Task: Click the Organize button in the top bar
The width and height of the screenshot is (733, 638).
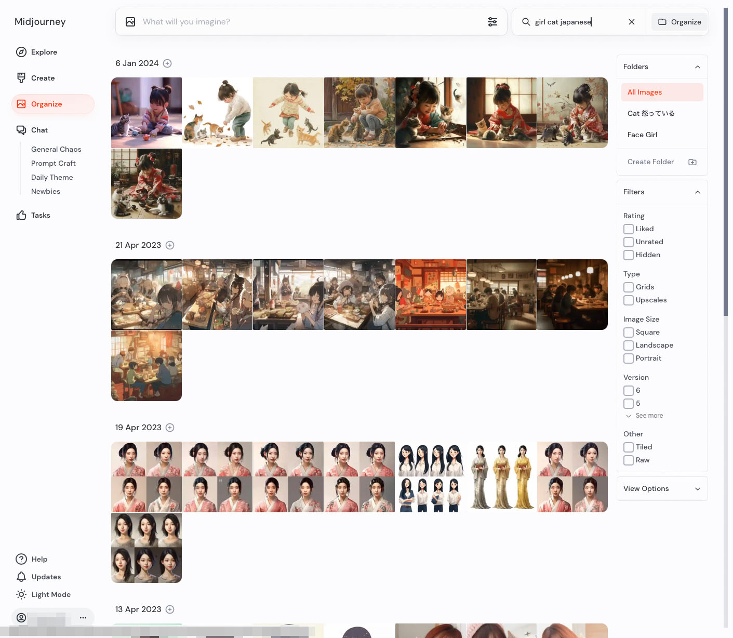Action: (679, 22)
